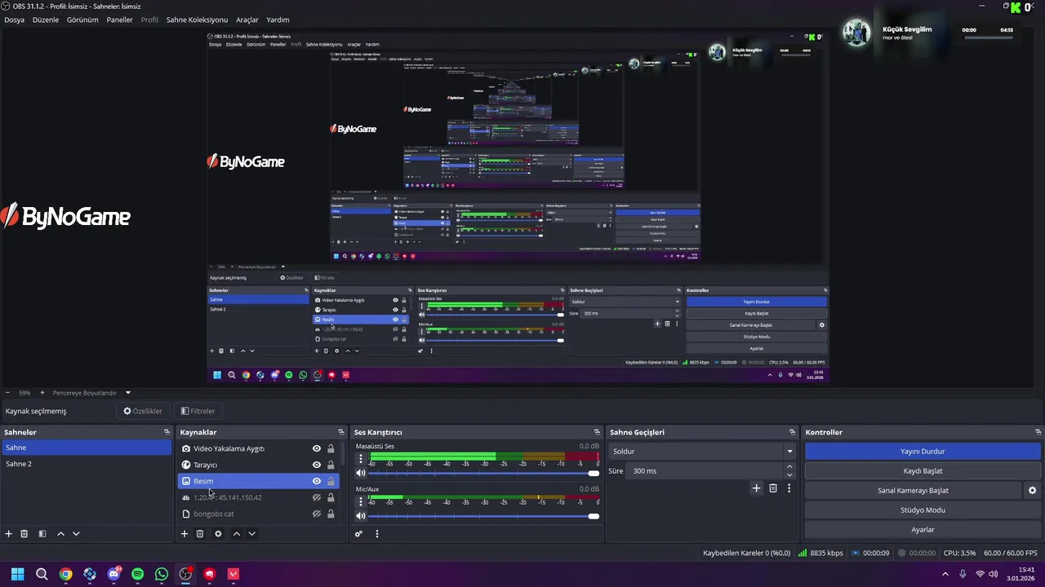Zoom out preview with minus icon
This screenshot has width=1045, height=587.
(x=7, y=393)
